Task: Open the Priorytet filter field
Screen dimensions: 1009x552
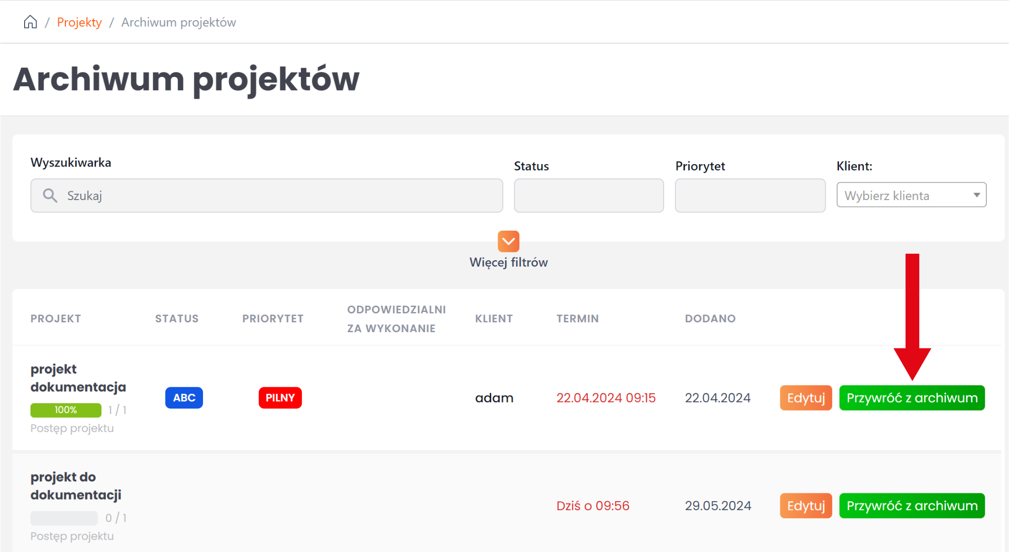Action: [749, 196]
